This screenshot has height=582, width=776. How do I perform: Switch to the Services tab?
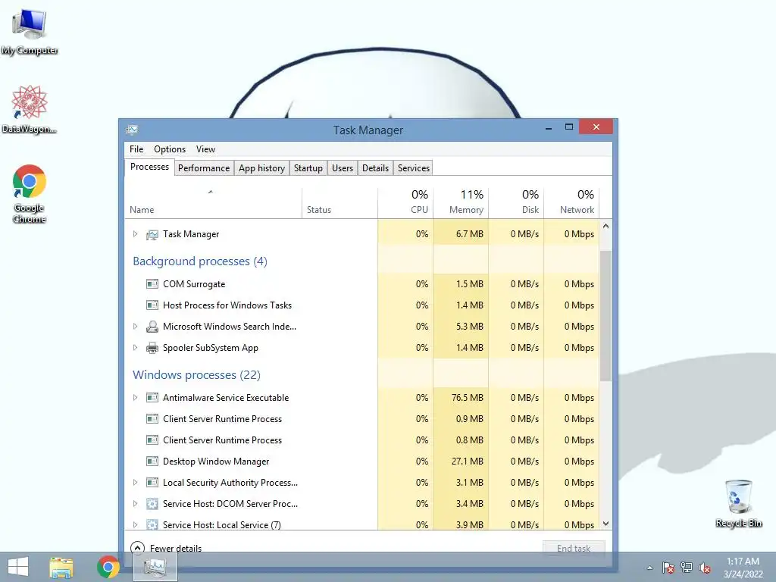pos(414,168)
